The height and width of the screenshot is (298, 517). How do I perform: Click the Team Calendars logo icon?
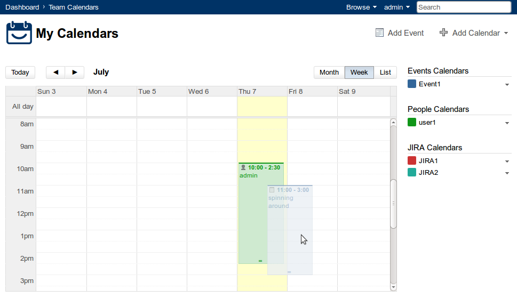click(19, 33)
